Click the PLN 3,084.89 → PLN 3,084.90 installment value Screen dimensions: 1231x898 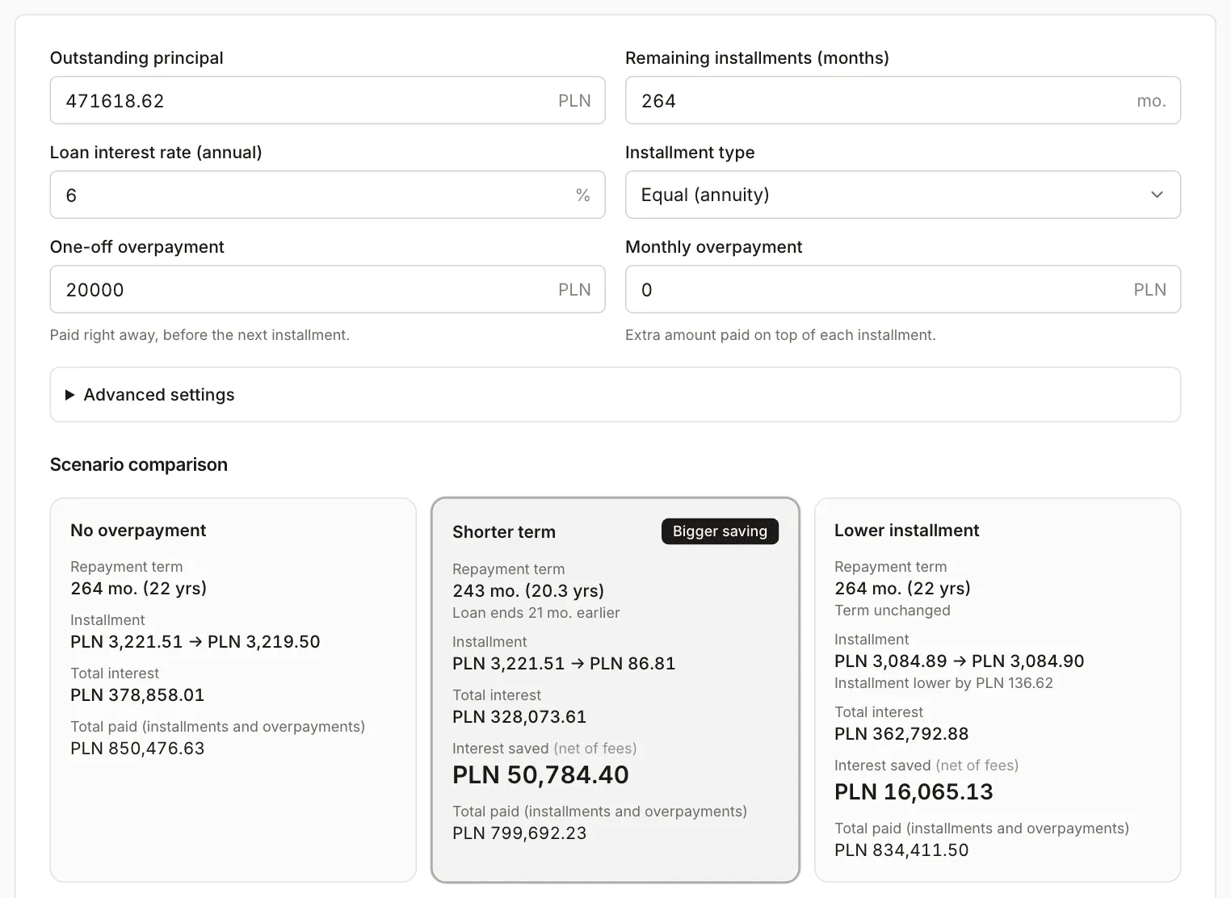(960, 661)
